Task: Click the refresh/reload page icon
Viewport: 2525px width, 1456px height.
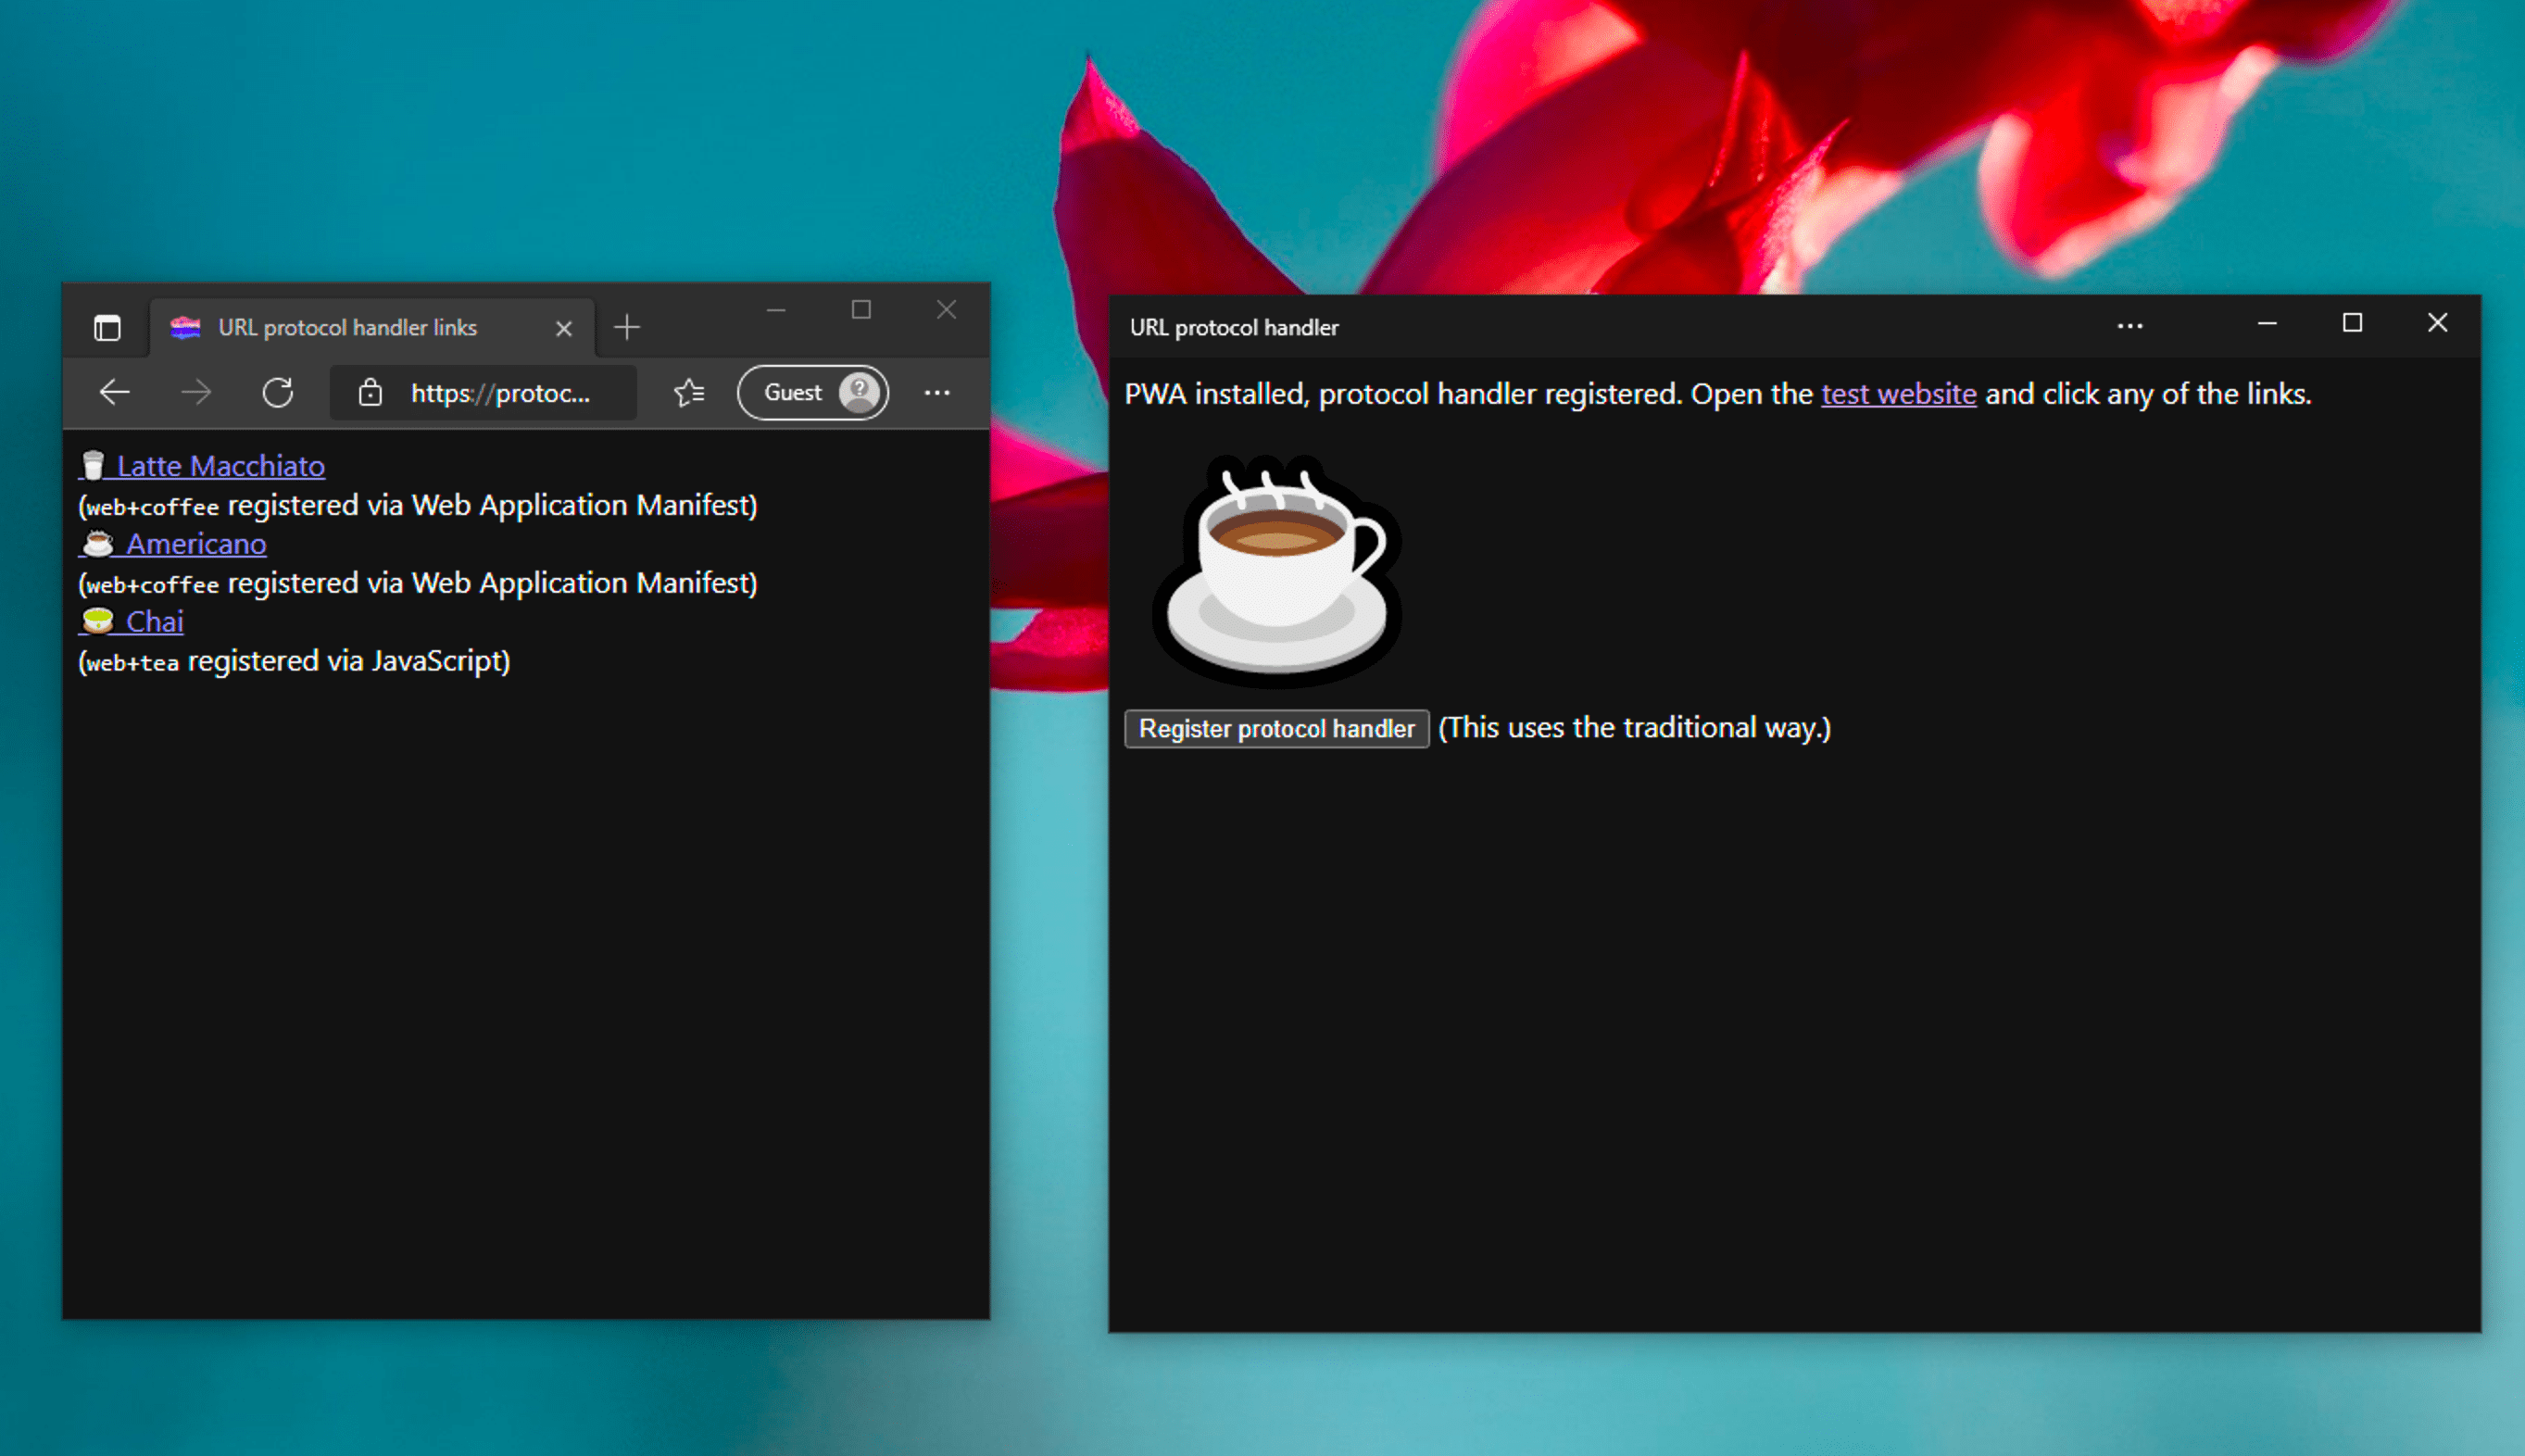Action: coord(278,390)
